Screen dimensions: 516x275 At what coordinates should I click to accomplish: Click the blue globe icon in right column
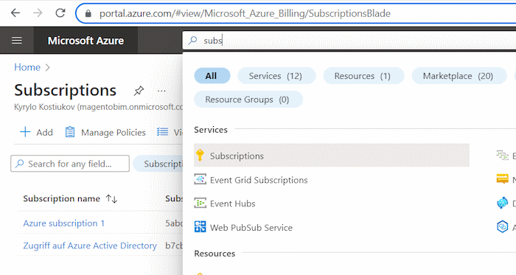click(502, 203)
